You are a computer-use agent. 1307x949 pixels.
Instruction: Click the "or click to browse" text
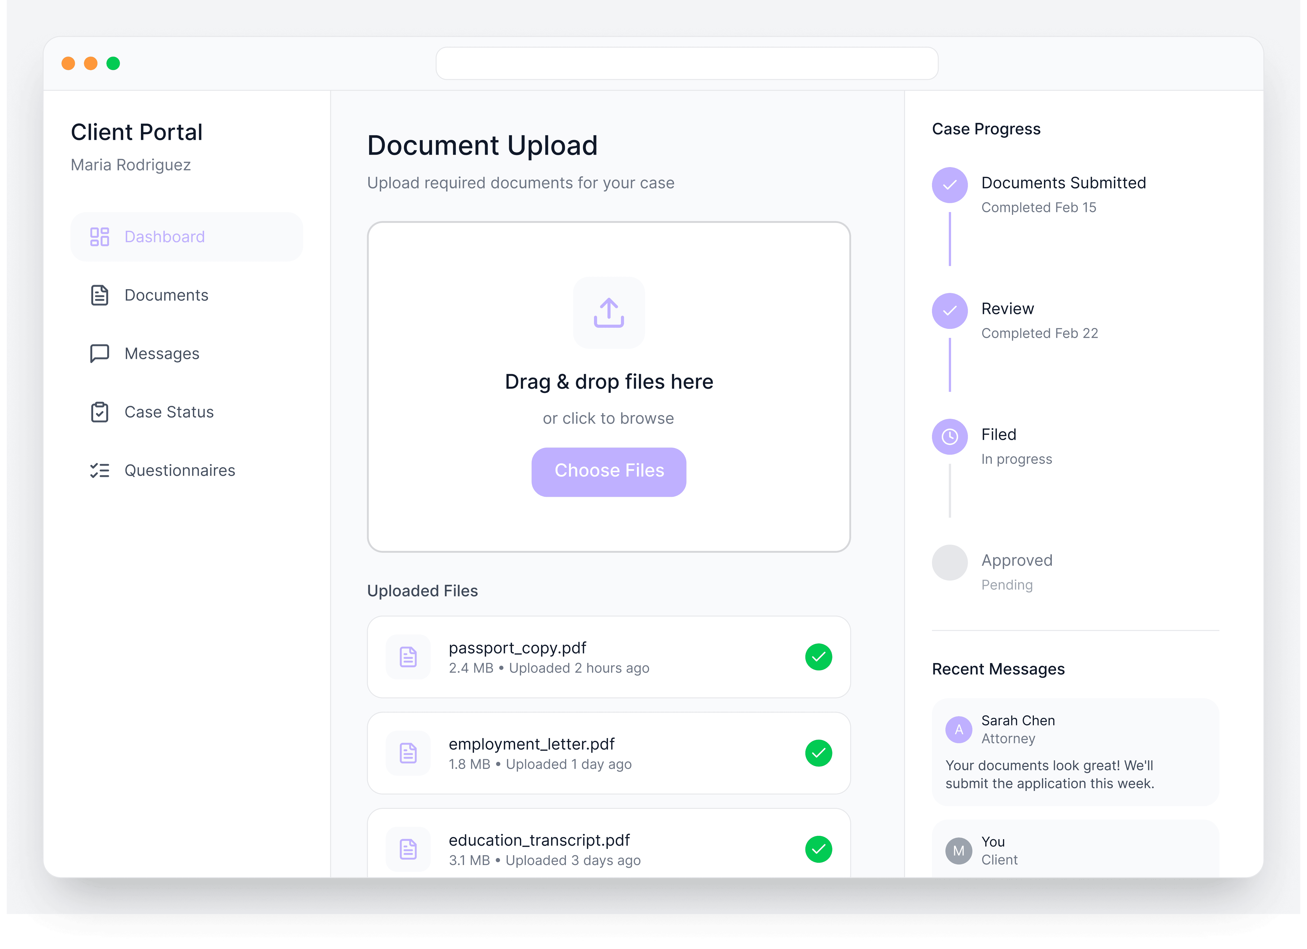[x=608, y=418]
